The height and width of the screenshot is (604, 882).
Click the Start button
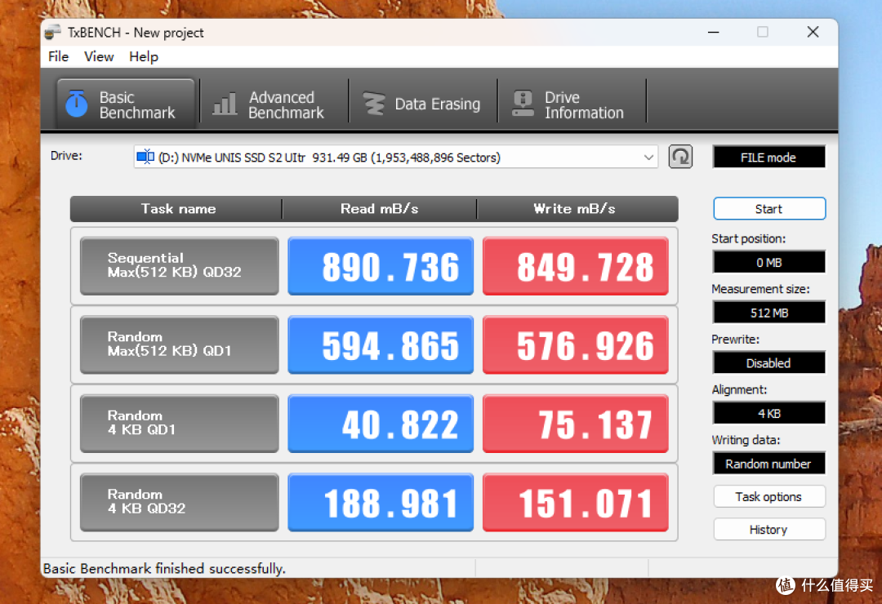pyautogui.click(x=769, y=209)
